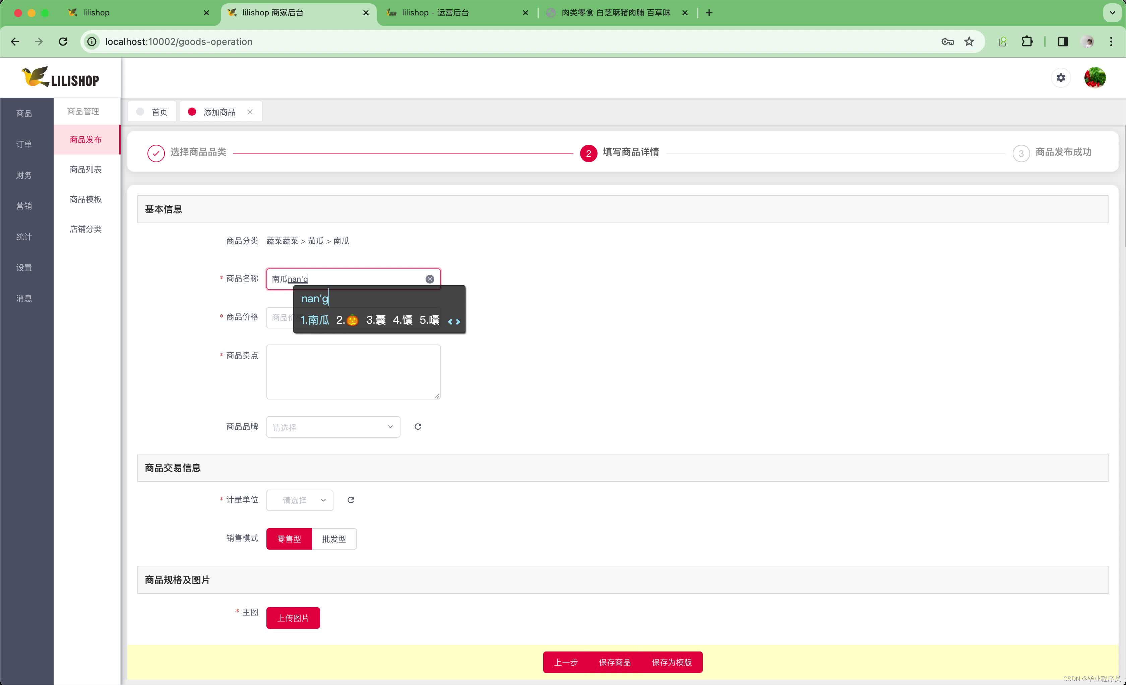
Task: Open the extensions puzzle icon
Action: (1027, 42)
